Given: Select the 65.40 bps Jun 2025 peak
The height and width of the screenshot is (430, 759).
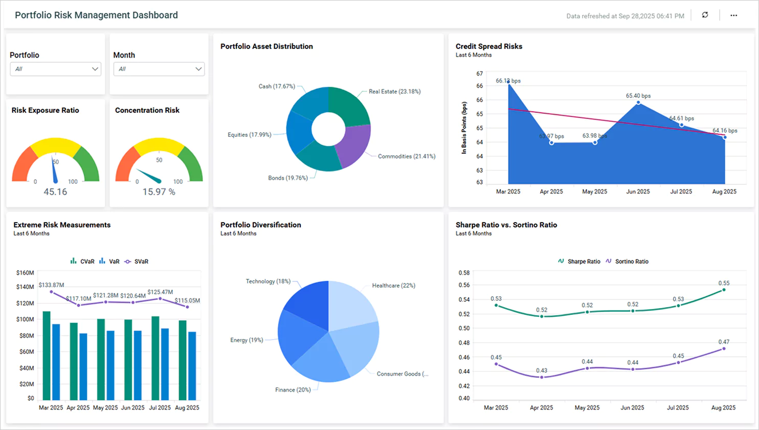Looking at the screenshot, I should [637, 103].
